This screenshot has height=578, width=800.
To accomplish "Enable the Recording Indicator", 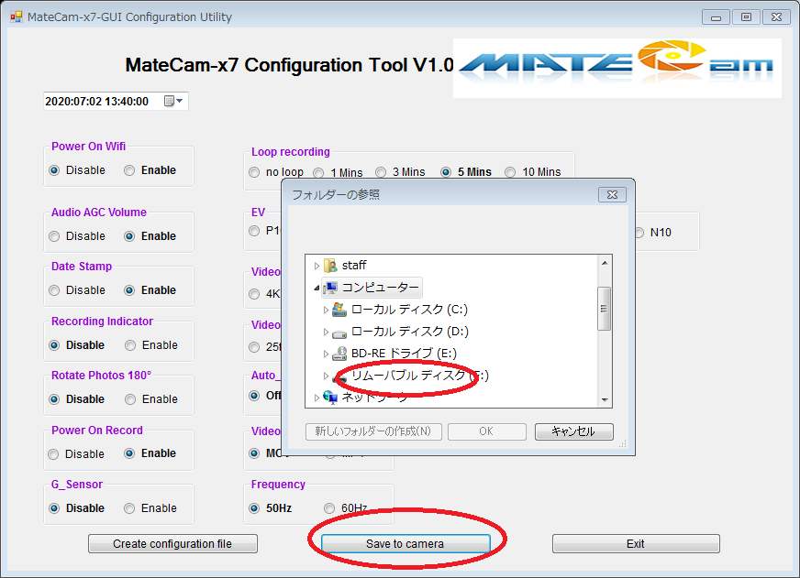I will tap(130, 345).
